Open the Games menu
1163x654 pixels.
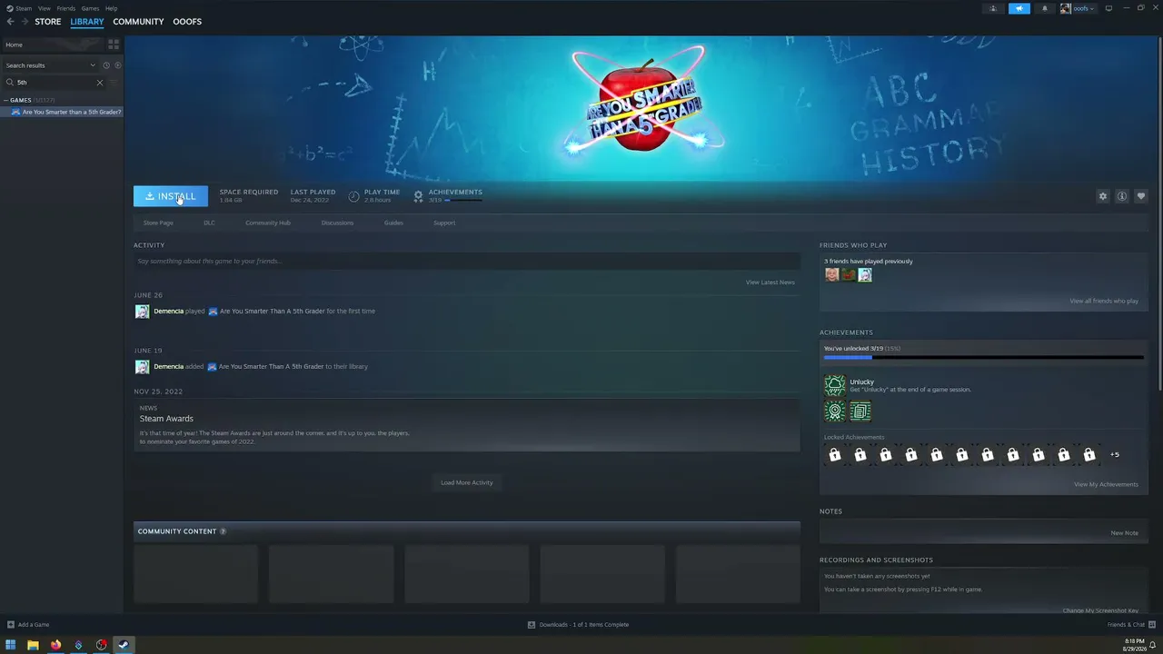pyautogui.click(x=90, y=8)
